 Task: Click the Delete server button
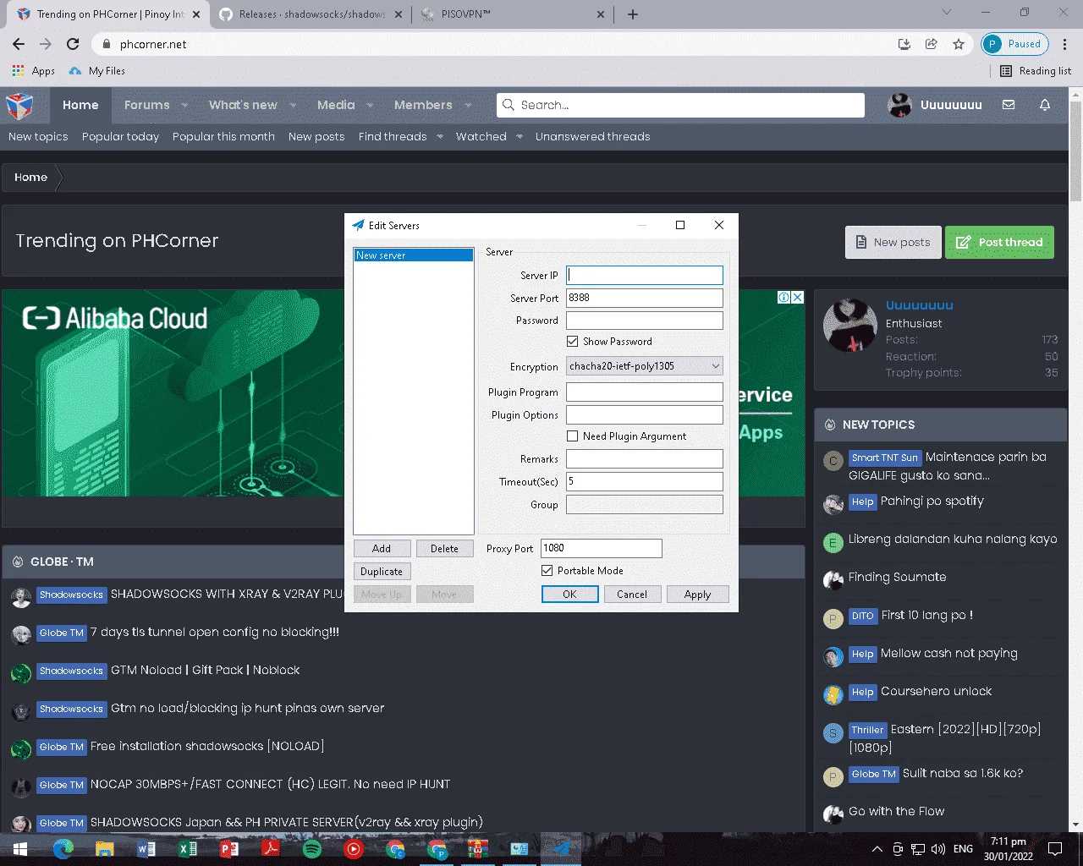point(444,549)
